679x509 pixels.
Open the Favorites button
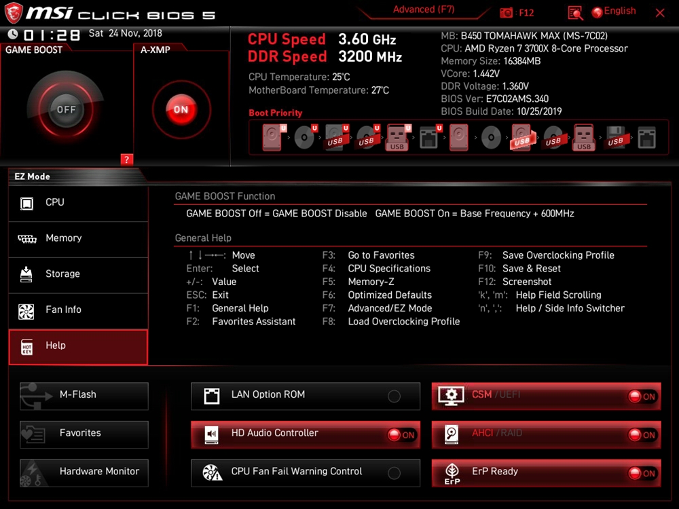pos(84,434)
